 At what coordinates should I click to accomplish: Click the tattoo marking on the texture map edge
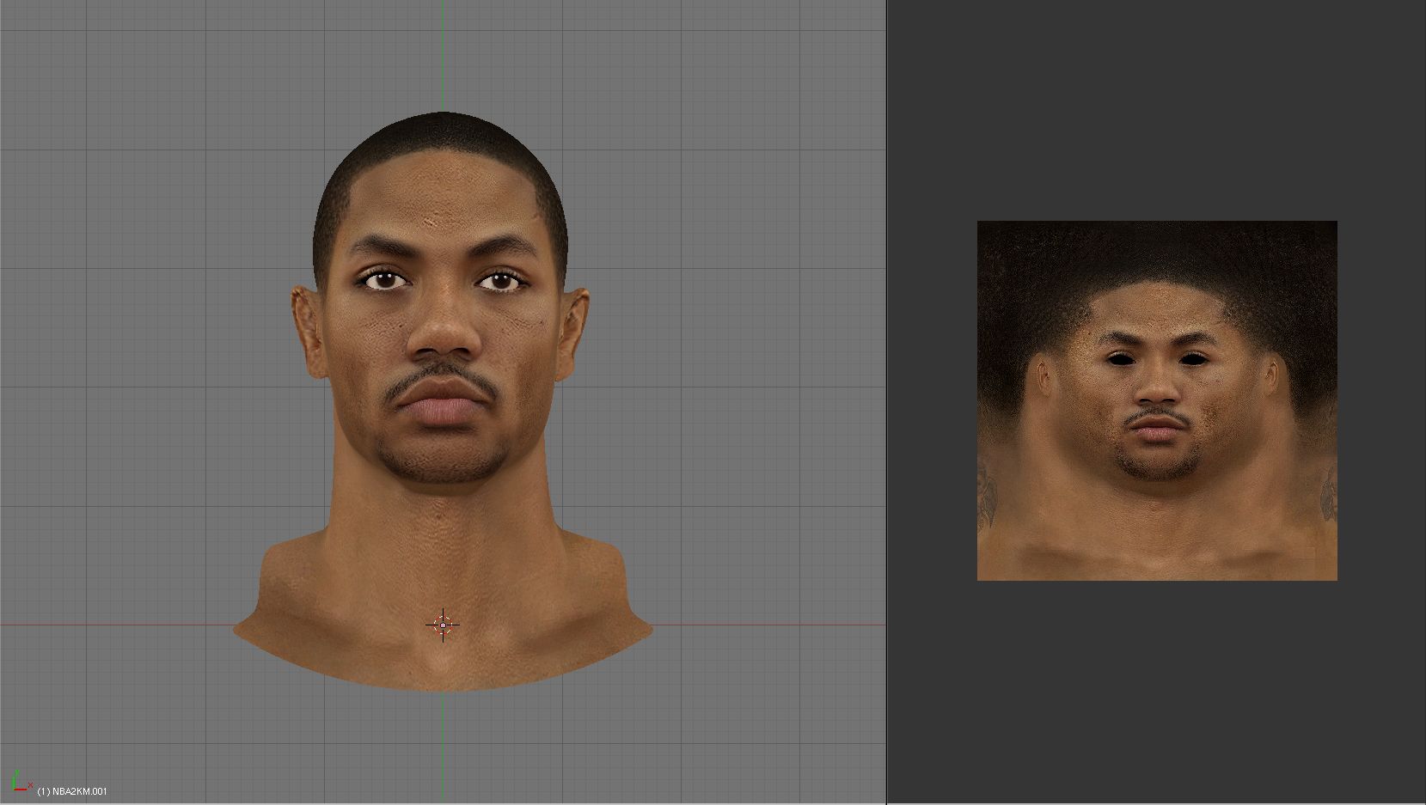coord(1328,494)
